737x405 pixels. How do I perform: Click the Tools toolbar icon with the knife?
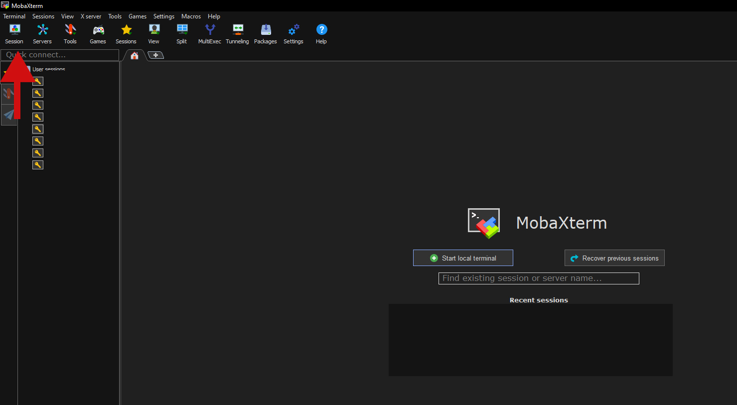coord(70,34)
